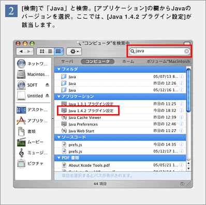The width and height of the screenshot is (206, 205).
Task: Select the SOFT volume in sidebar
Action: (x=30, y=85)
